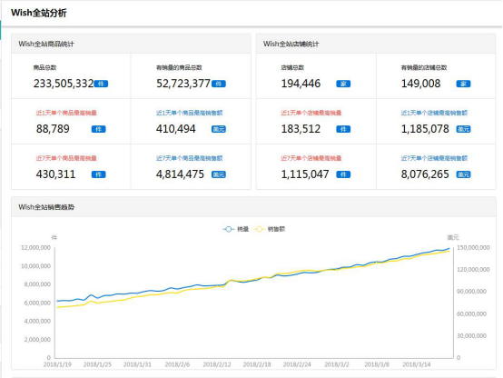Viewport: 503px width, 378px height.
Task: Select the value 52,723,377
Action: click(x=183, y=84)
